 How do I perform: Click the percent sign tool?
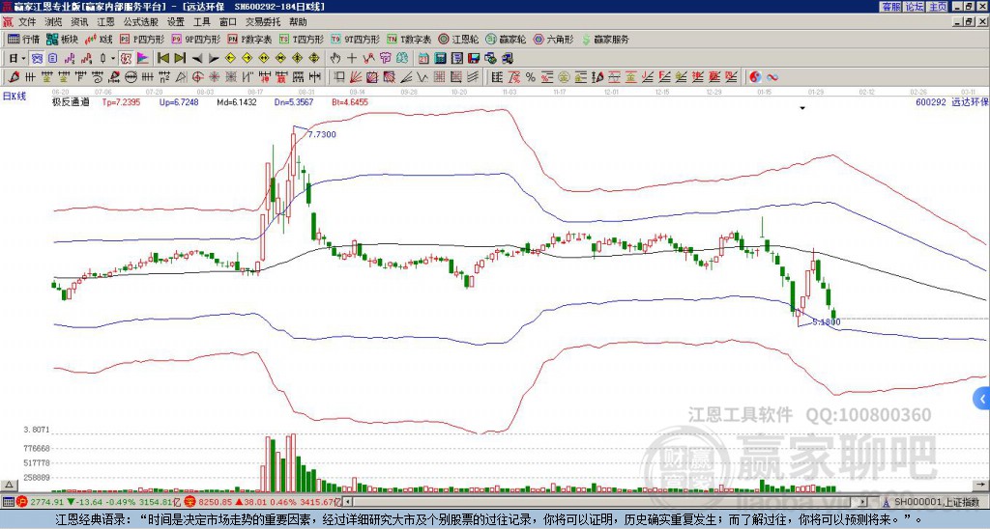531,77
